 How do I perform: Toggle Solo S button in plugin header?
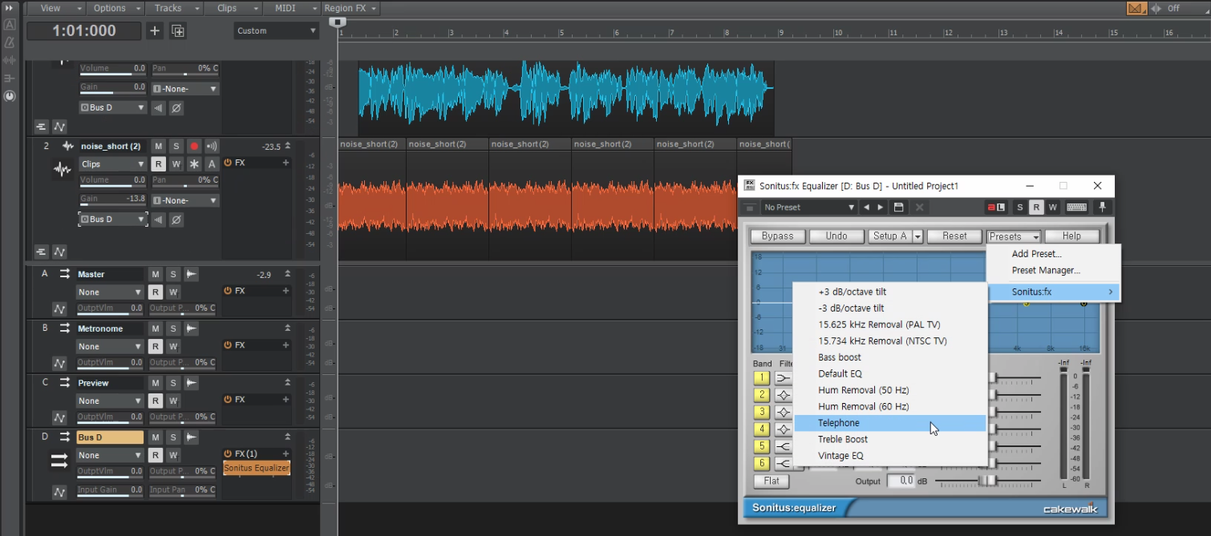[1020, 208]
